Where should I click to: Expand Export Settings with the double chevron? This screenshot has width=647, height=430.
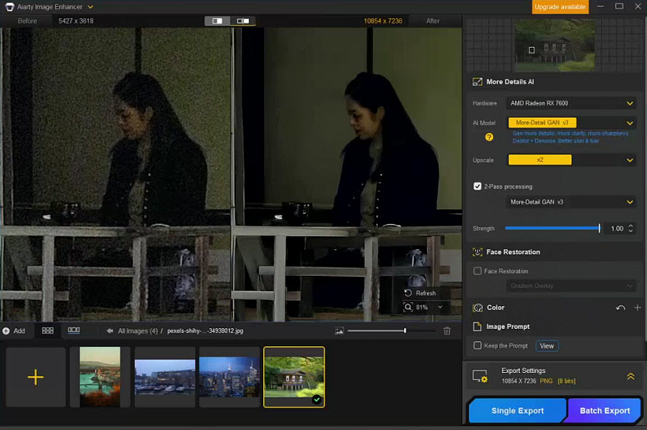pyautogui.click(x=630, y=376)
